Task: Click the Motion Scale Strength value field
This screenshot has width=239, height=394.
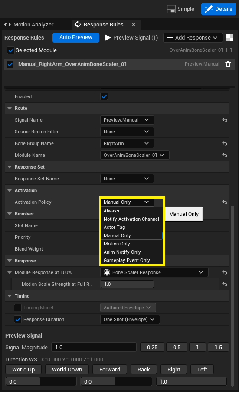Action: pos(127,284)
